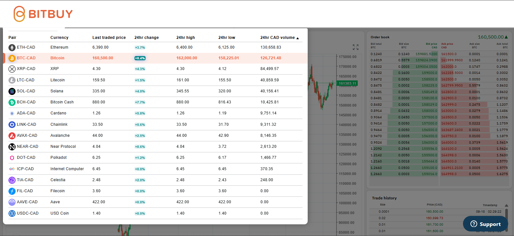Click the 161500.0 ask price
Screen dimensions: 514x236
[449, 54]
